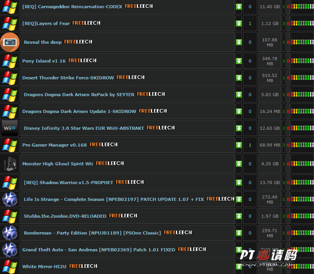The height and width of the screenshot is (274, 314).
Task: Click the 910.52 MB size value
Action: point(269,78)
